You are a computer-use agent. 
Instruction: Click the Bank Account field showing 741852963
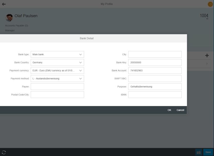155,70
